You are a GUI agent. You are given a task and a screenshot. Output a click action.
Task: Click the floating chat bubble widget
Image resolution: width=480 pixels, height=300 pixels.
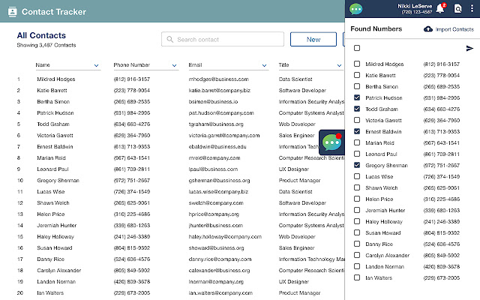[x=331, y=142]
